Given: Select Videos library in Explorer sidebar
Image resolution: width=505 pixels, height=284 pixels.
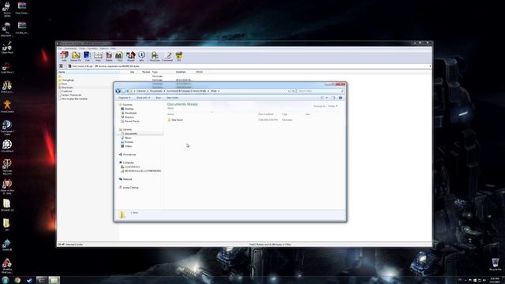Looking at the screenshot, I should click(x=128, y=146).
